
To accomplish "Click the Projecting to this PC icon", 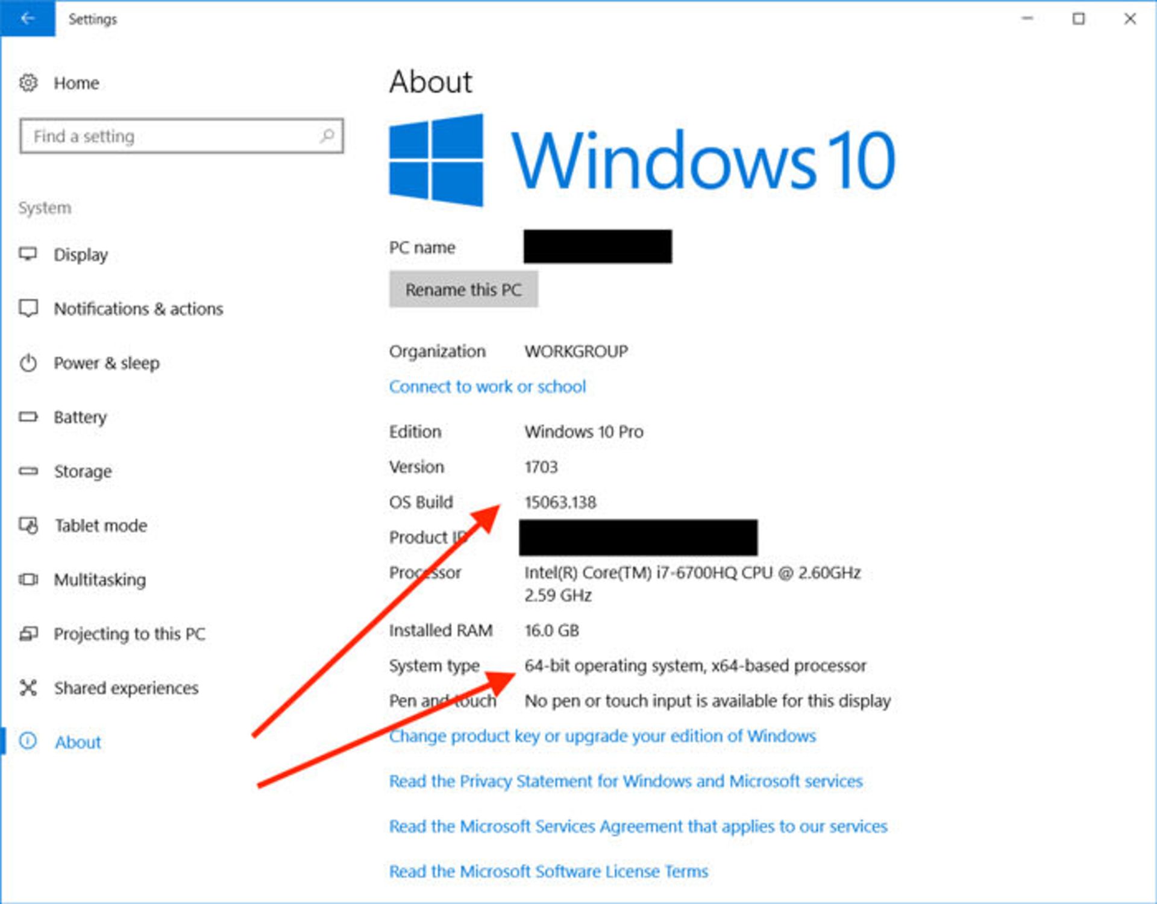I will 28,634.
